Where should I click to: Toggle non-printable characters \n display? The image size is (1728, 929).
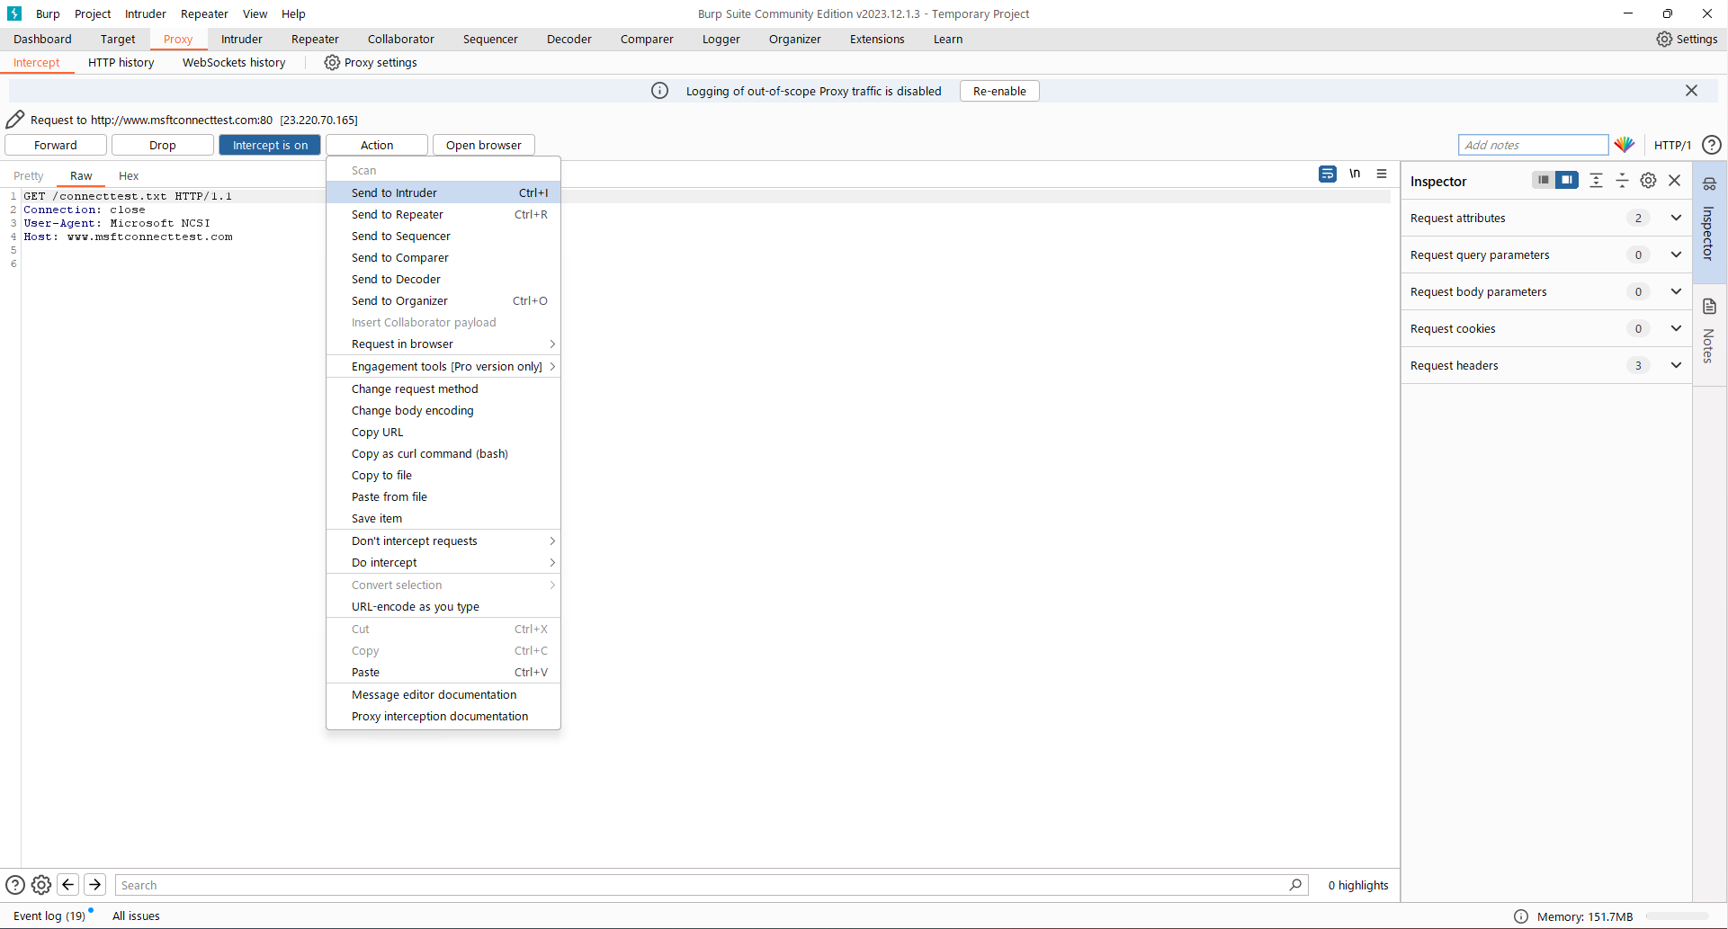coord(1355,174)
